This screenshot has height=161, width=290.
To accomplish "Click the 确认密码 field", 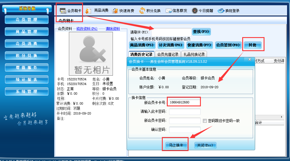I will 185,130.
